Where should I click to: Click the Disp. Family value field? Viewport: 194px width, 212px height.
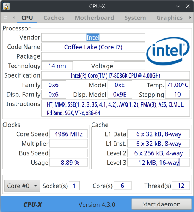click(x=54, y=95)
